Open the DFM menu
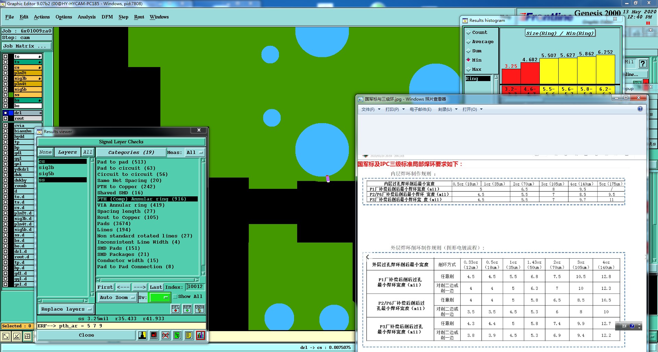This screenshot has width=658, height=352. tap(107, 17)
